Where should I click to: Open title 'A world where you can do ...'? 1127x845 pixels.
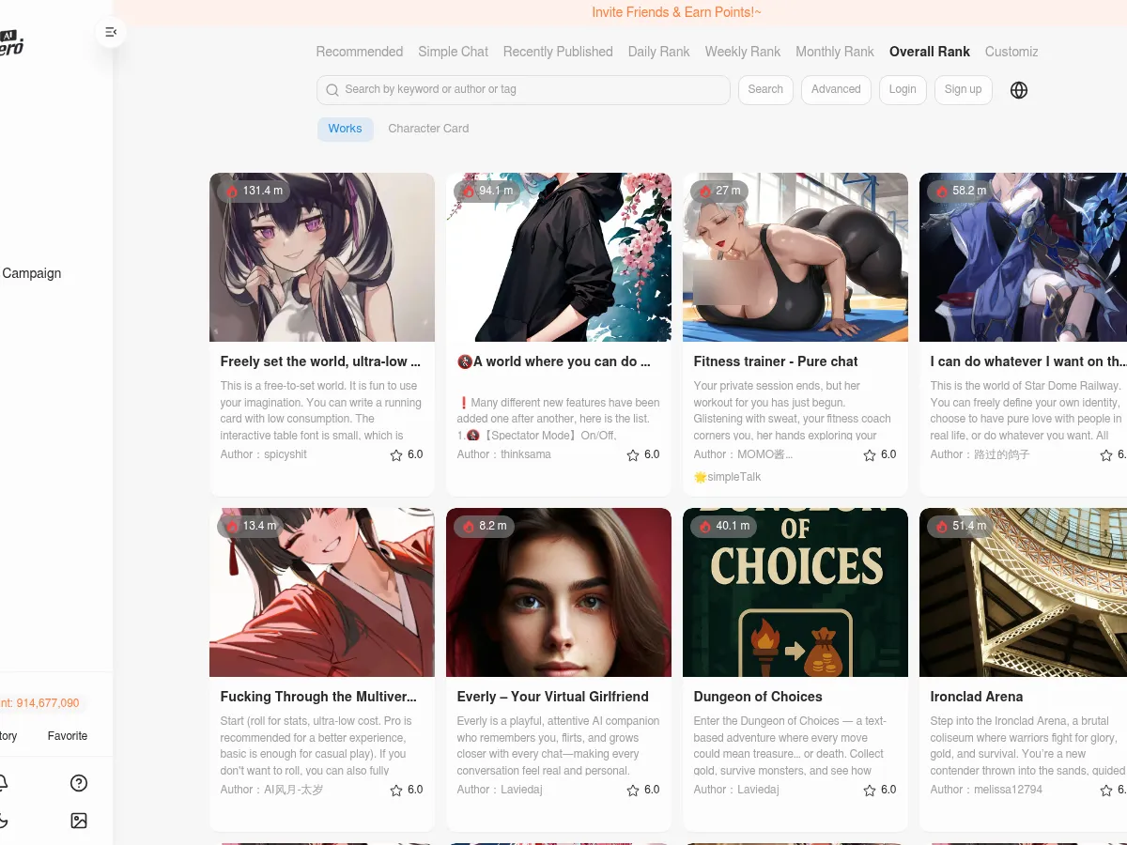[553, 361]
